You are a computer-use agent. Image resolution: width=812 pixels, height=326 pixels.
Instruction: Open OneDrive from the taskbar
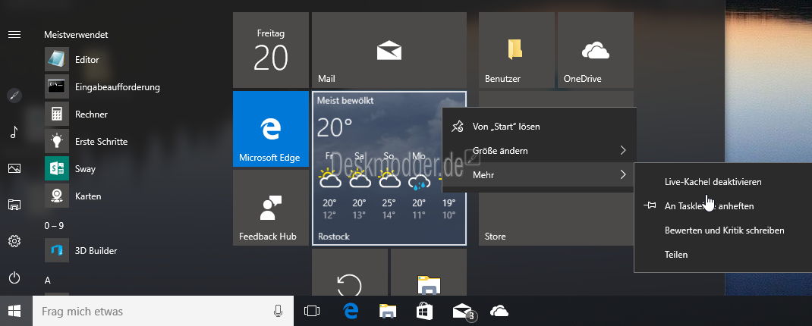click(499, 311)
